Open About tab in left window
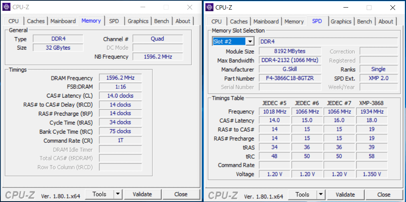The width and height of the screenshot is (406, 202). pos(183,21)
